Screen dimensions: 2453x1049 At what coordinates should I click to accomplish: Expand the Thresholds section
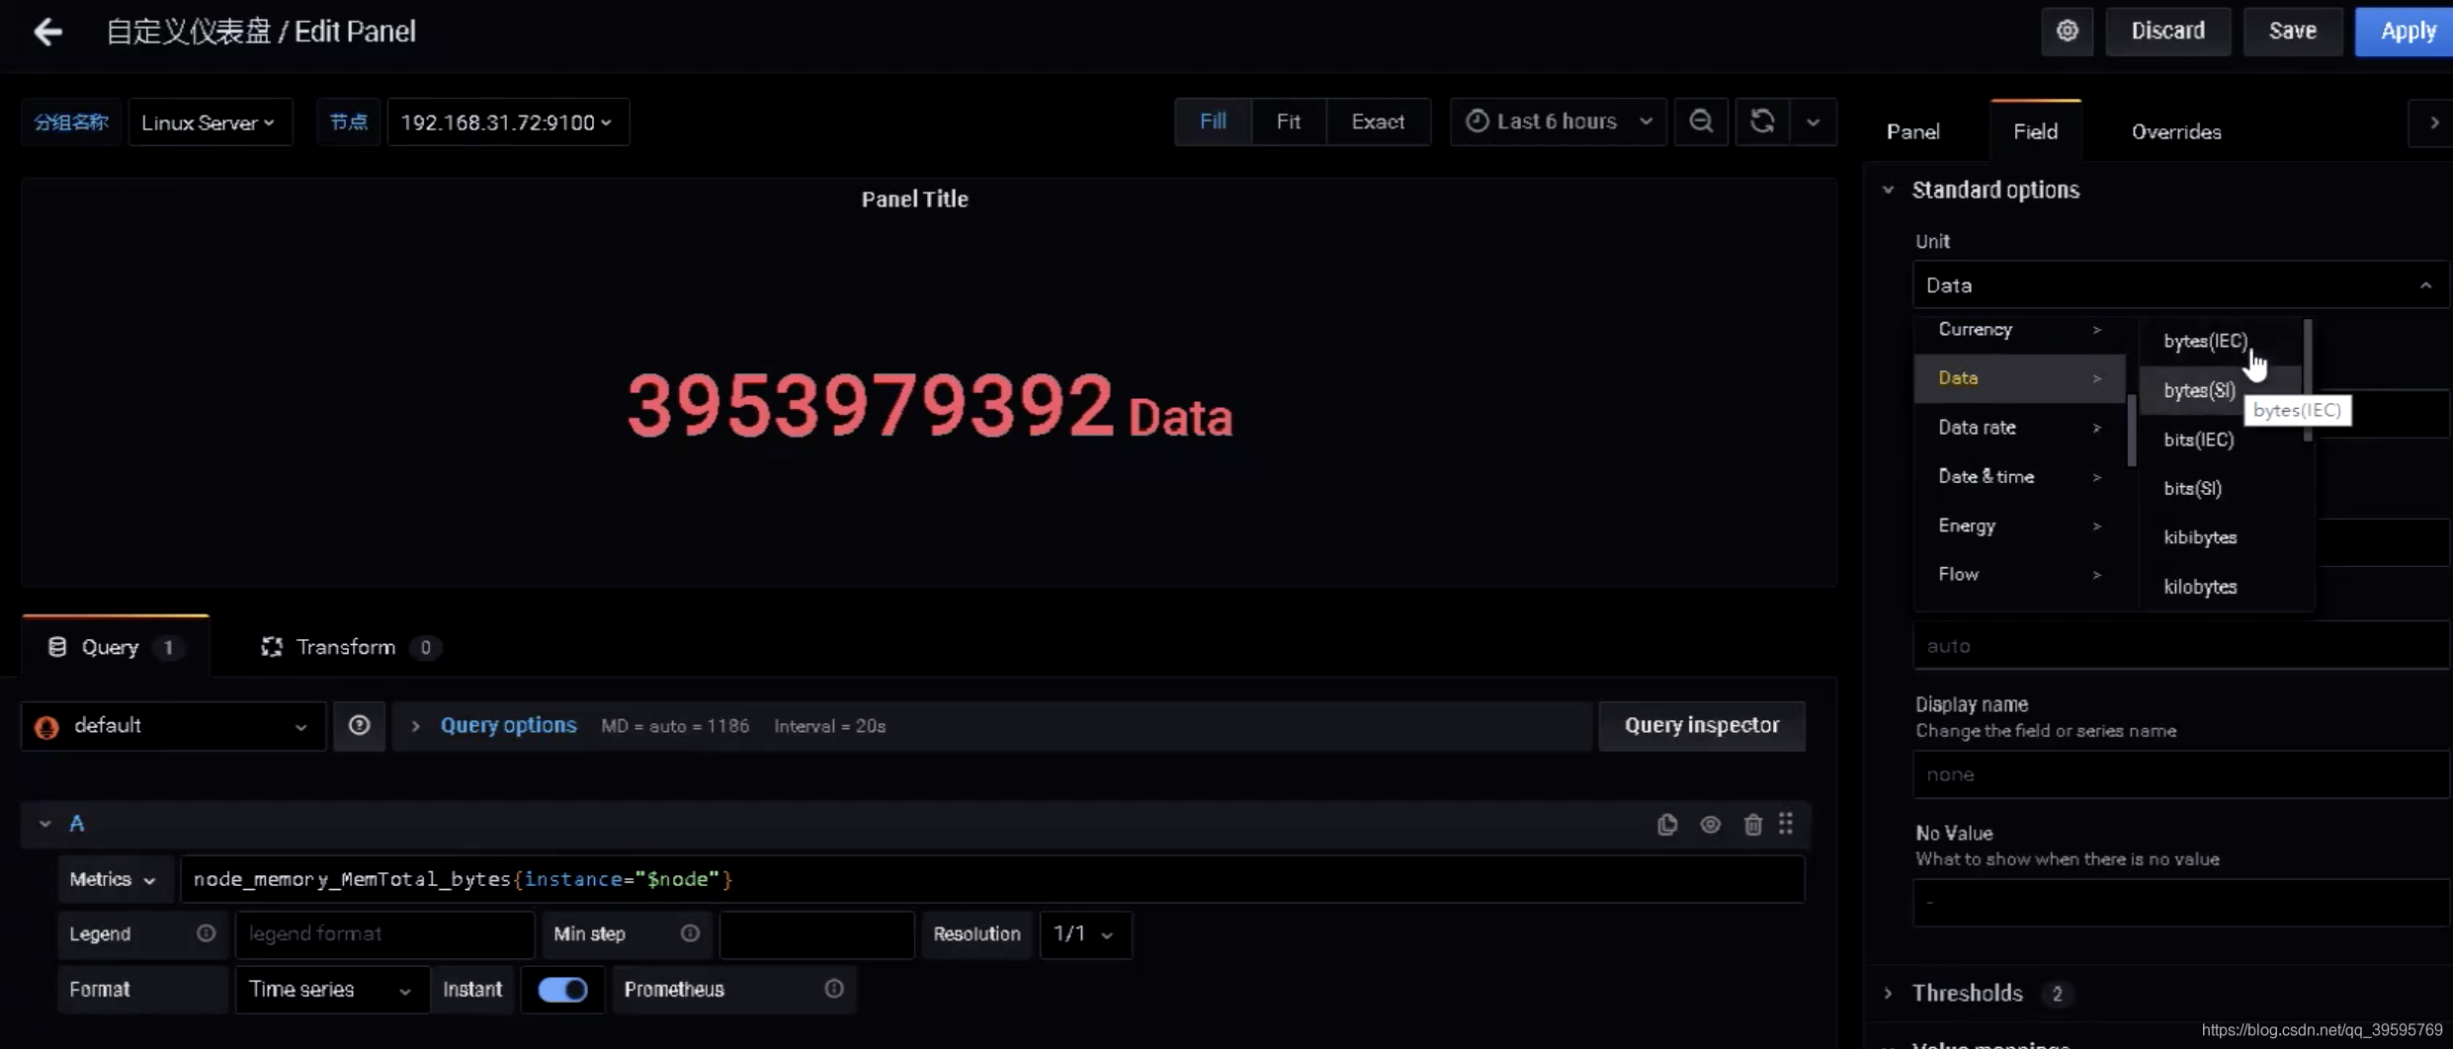[x=1889, y=993]
